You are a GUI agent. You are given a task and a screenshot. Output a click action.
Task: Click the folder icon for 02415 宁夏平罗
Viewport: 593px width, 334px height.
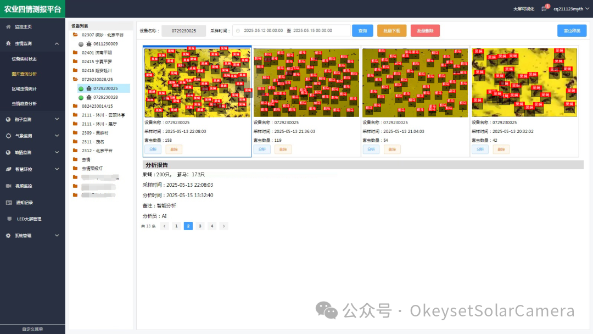(x=75, y=62)
